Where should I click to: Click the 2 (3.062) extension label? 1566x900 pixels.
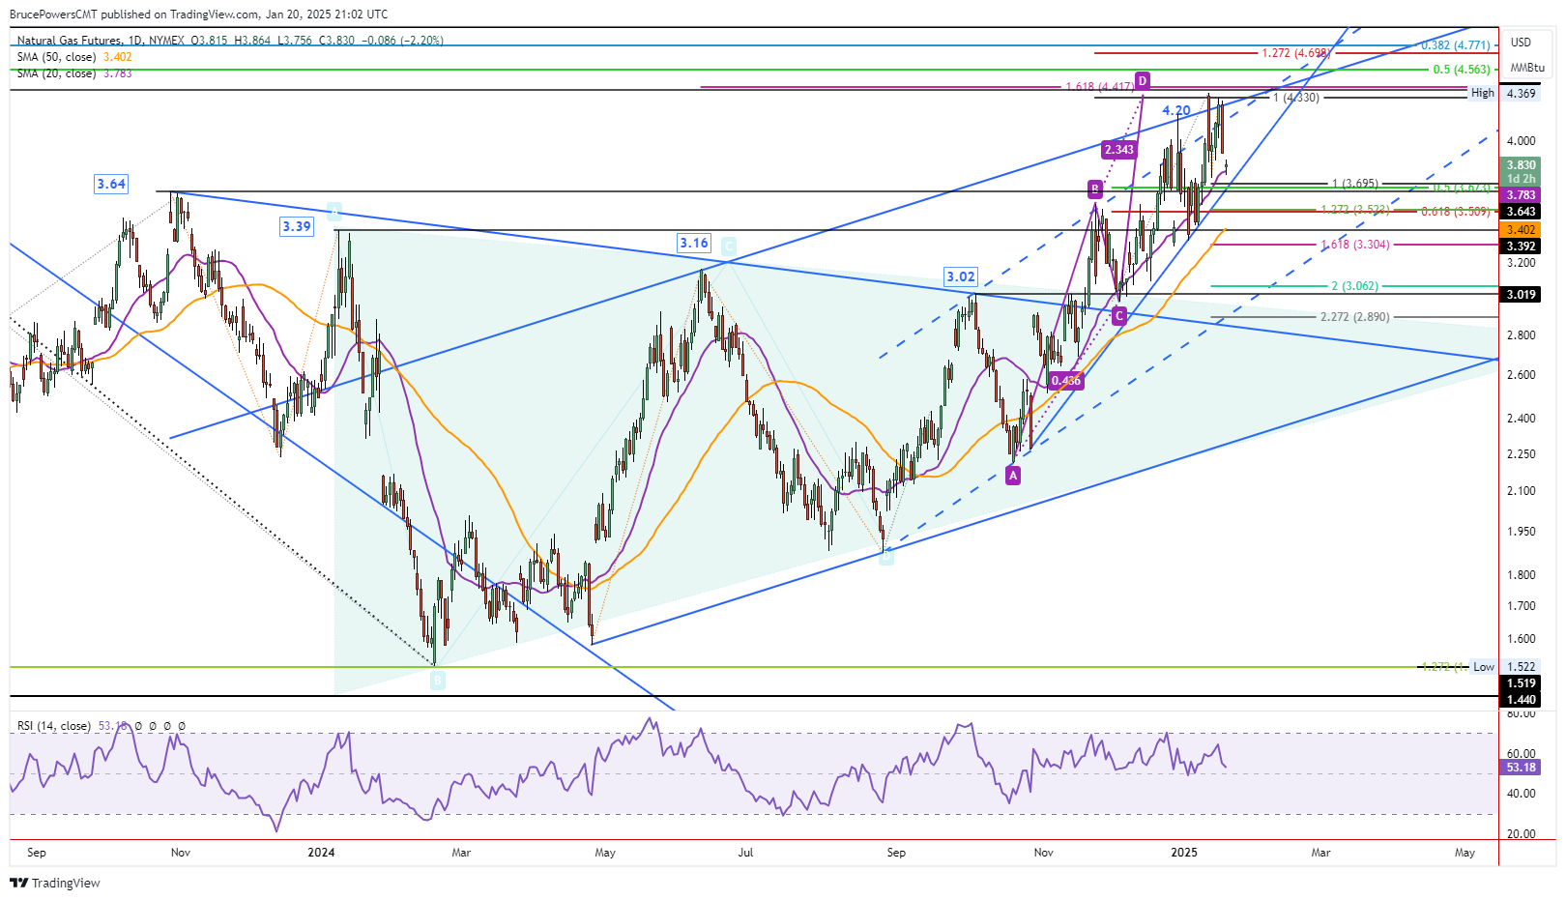1355,286
